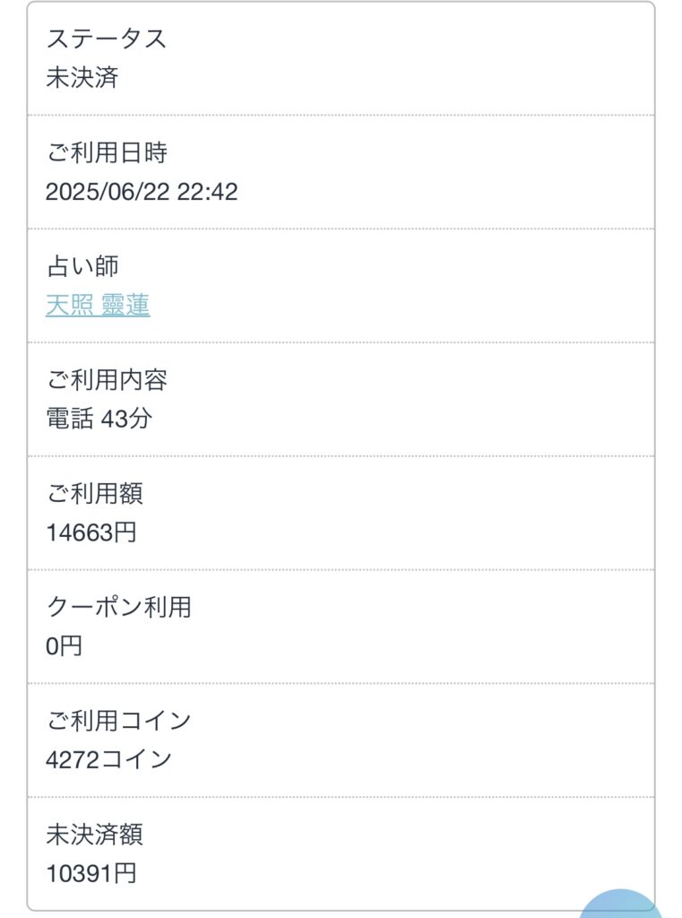Screen dimensions: 682x918
Task: Select the 0円 coupon value
Action: tap(64, 645)
